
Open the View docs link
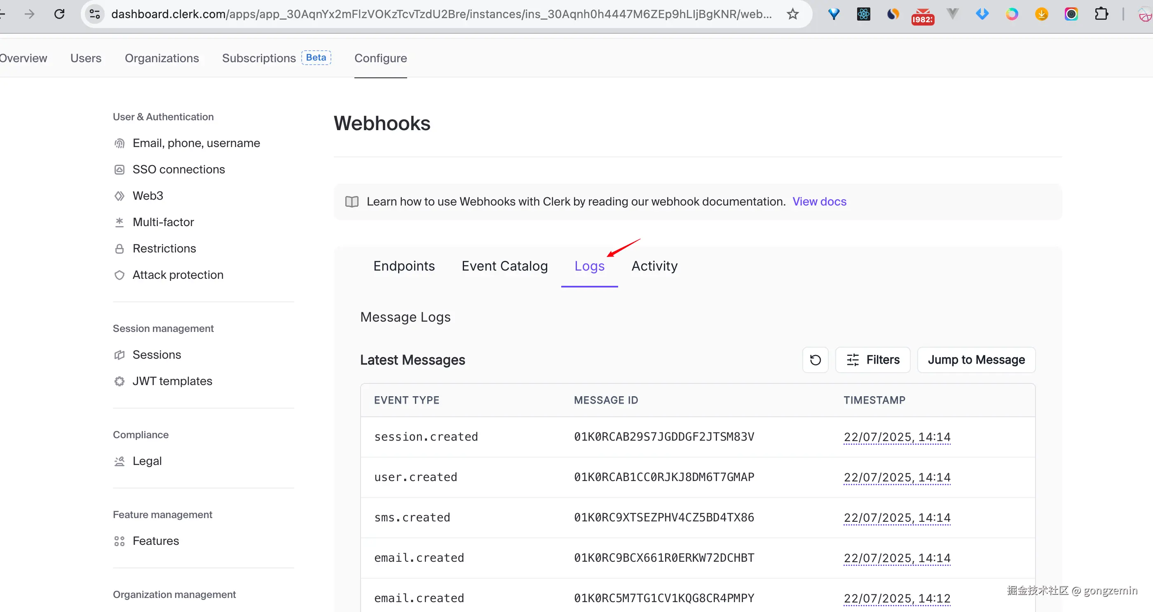(819, 202)
